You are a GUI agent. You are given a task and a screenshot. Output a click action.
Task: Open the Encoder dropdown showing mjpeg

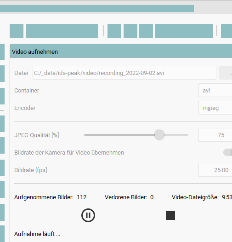[x=215, y=108]
